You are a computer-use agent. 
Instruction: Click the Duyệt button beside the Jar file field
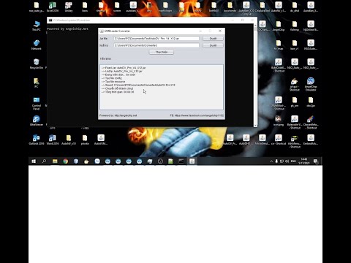(213, 39)
